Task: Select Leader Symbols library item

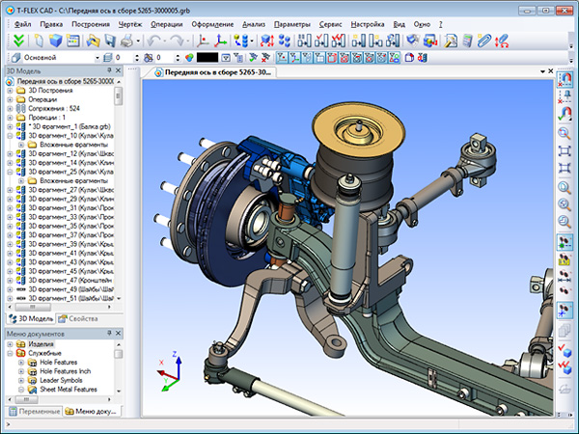Action: (x=61, y=381)
